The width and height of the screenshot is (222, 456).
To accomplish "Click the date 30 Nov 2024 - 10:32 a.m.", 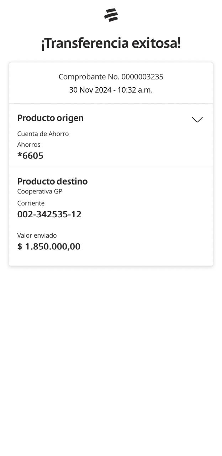I will (111, 90).
